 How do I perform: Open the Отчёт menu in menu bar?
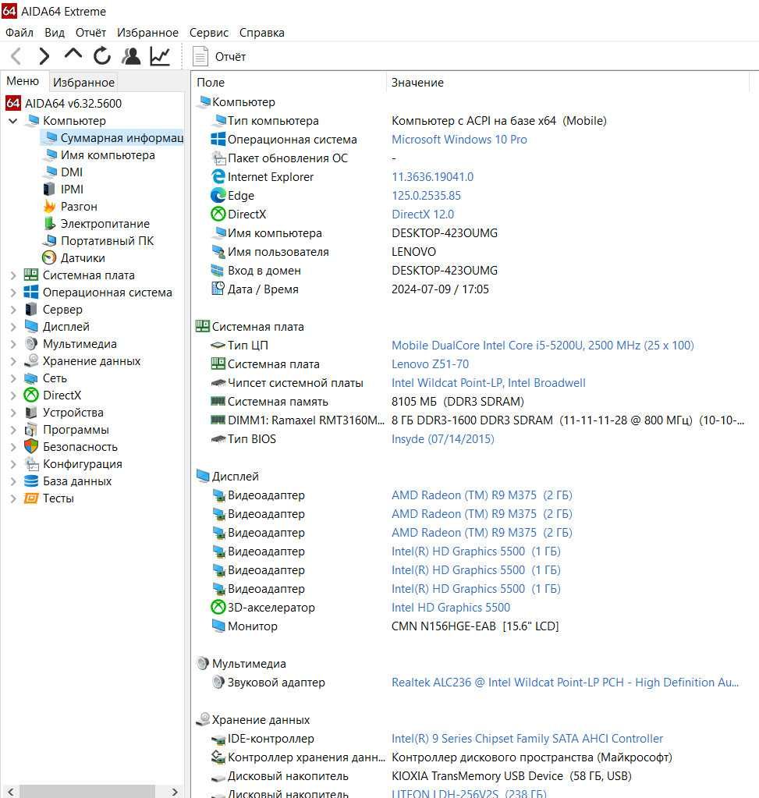pyautogui.click(x=90, y=33)
